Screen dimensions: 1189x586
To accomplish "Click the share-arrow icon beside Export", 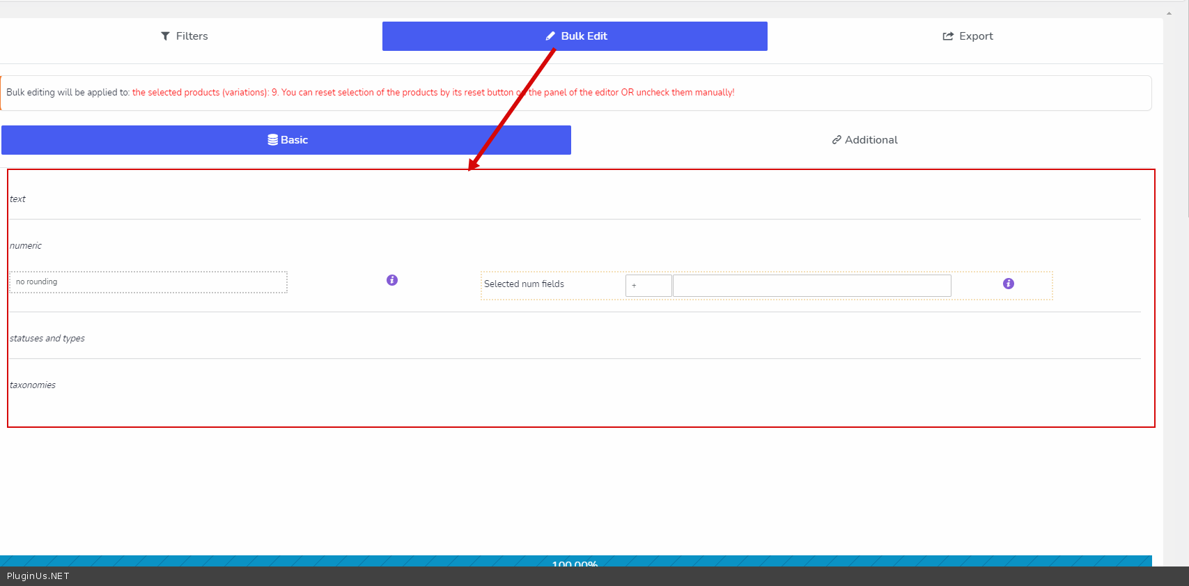I will 948,36.
